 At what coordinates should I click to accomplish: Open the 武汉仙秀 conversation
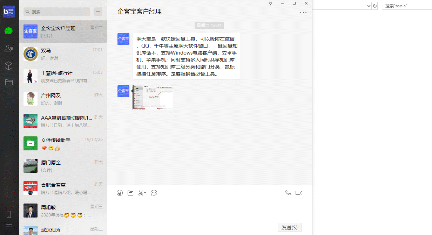tap(63, 228)
